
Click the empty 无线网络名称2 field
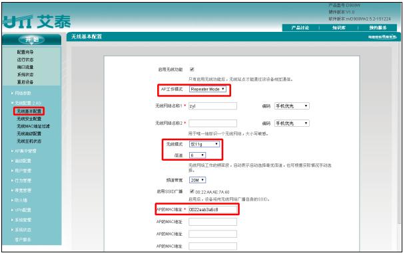212,124
